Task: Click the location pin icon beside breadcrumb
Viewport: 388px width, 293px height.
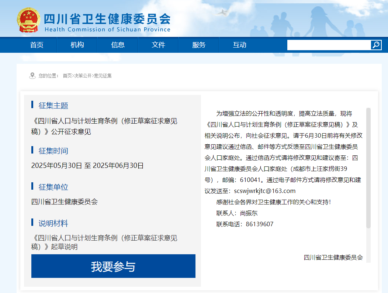Action: tap(32, 76)
